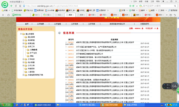Click the undo closed tab arrow icon
Viewport: 179px width, 107px height.
[x=175, y=15]
